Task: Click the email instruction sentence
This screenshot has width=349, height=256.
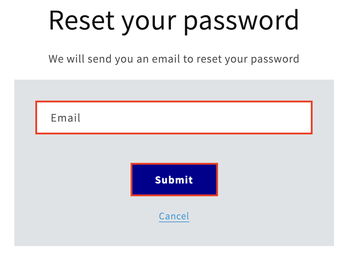Action: (174, 59)
